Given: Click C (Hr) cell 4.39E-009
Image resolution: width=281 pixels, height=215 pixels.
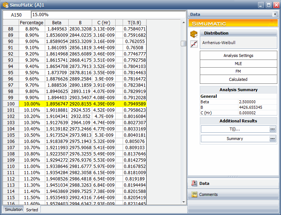Looking at the screenshot, I should point(104,104).
